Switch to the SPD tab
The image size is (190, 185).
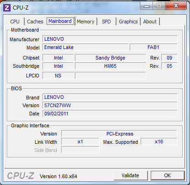click(x=106, y=22)
